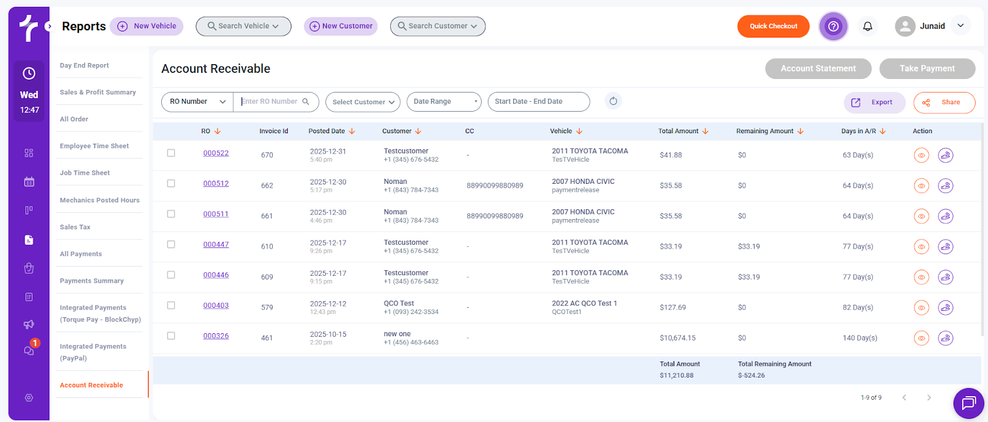Click take-payment icon for RO 000522

pos(945,155)
